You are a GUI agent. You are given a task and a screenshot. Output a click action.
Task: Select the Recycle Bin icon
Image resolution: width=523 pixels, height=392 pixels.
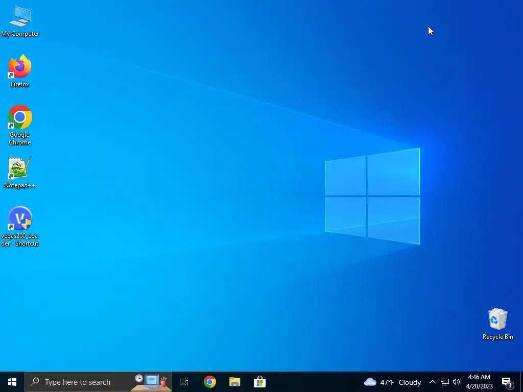(497, 324)
